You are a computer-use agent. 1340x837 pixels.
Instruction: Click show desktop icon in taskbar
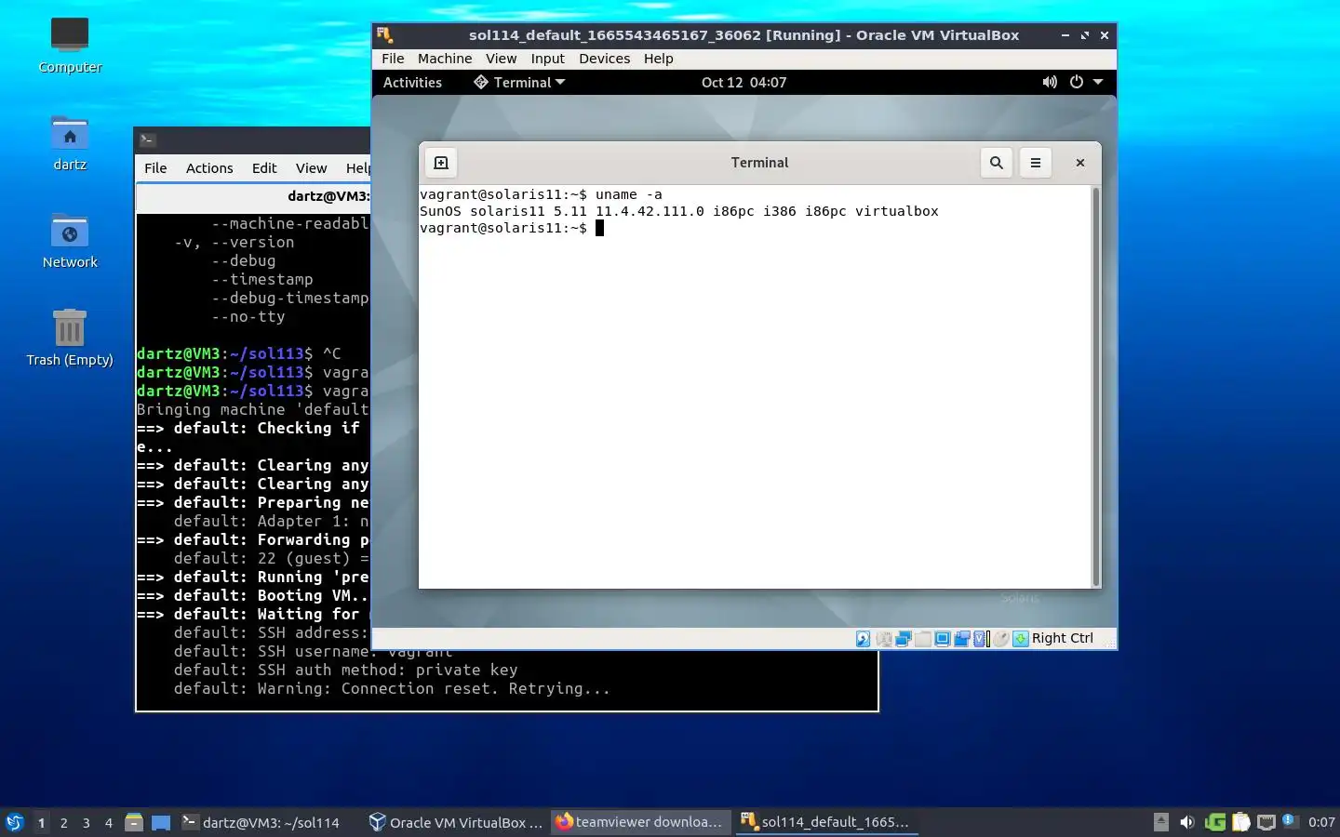161,822
